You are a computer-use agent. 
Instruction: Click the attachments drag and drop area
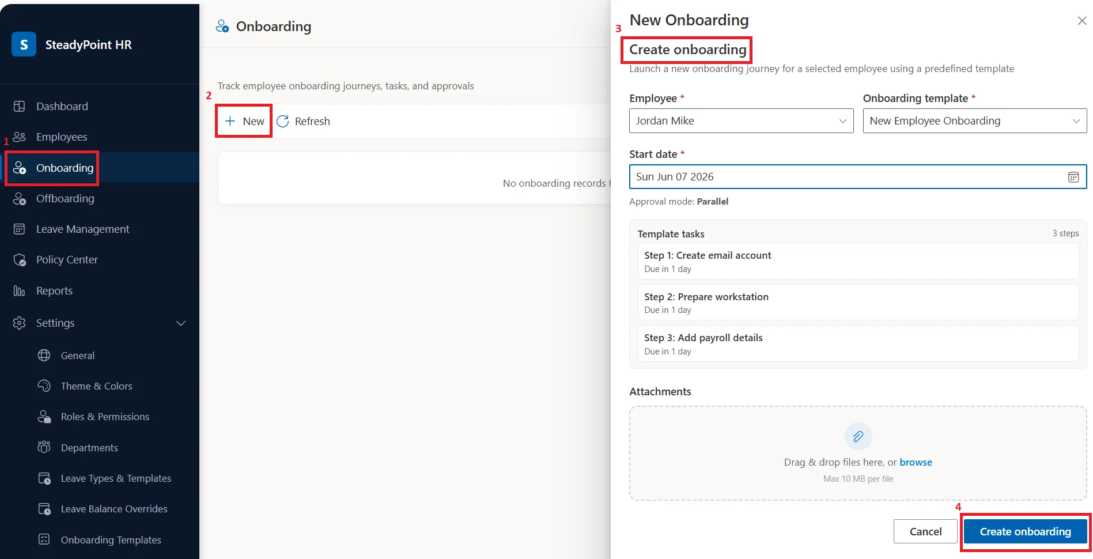858,454
